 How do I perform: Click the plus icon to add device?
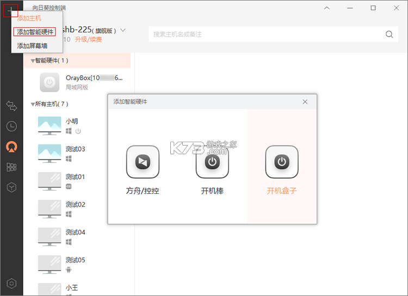point(10,11)
